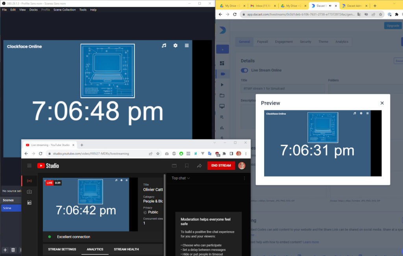Screen dimensions: 403x256
Task: Open the manage-streams calendar icon in YouTube Studio sidebar
Action: 29,202
